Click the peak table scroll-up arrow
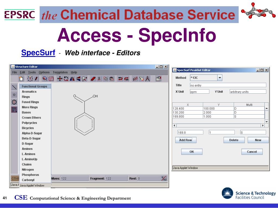This screenshot has height=208, width=278. click(267, 108)
